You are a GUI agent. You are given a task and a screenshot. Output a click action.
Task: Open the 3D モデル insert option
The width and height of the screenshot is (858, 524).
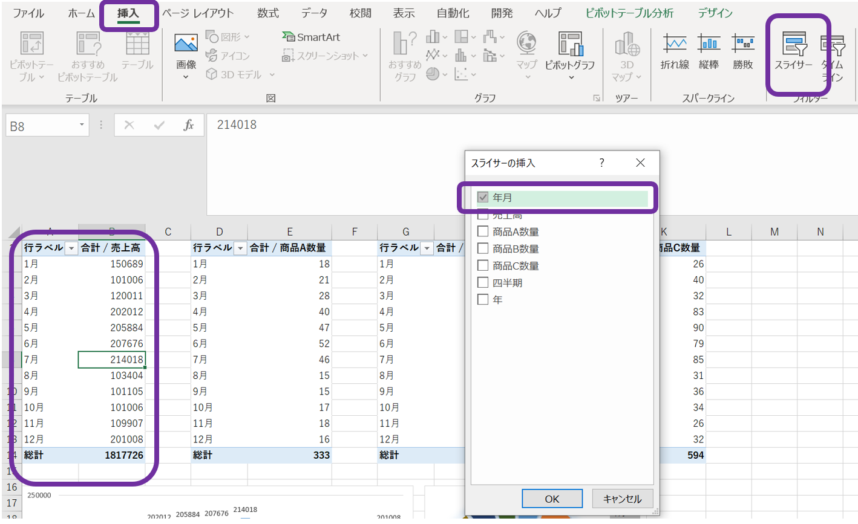tap(240, 74)
